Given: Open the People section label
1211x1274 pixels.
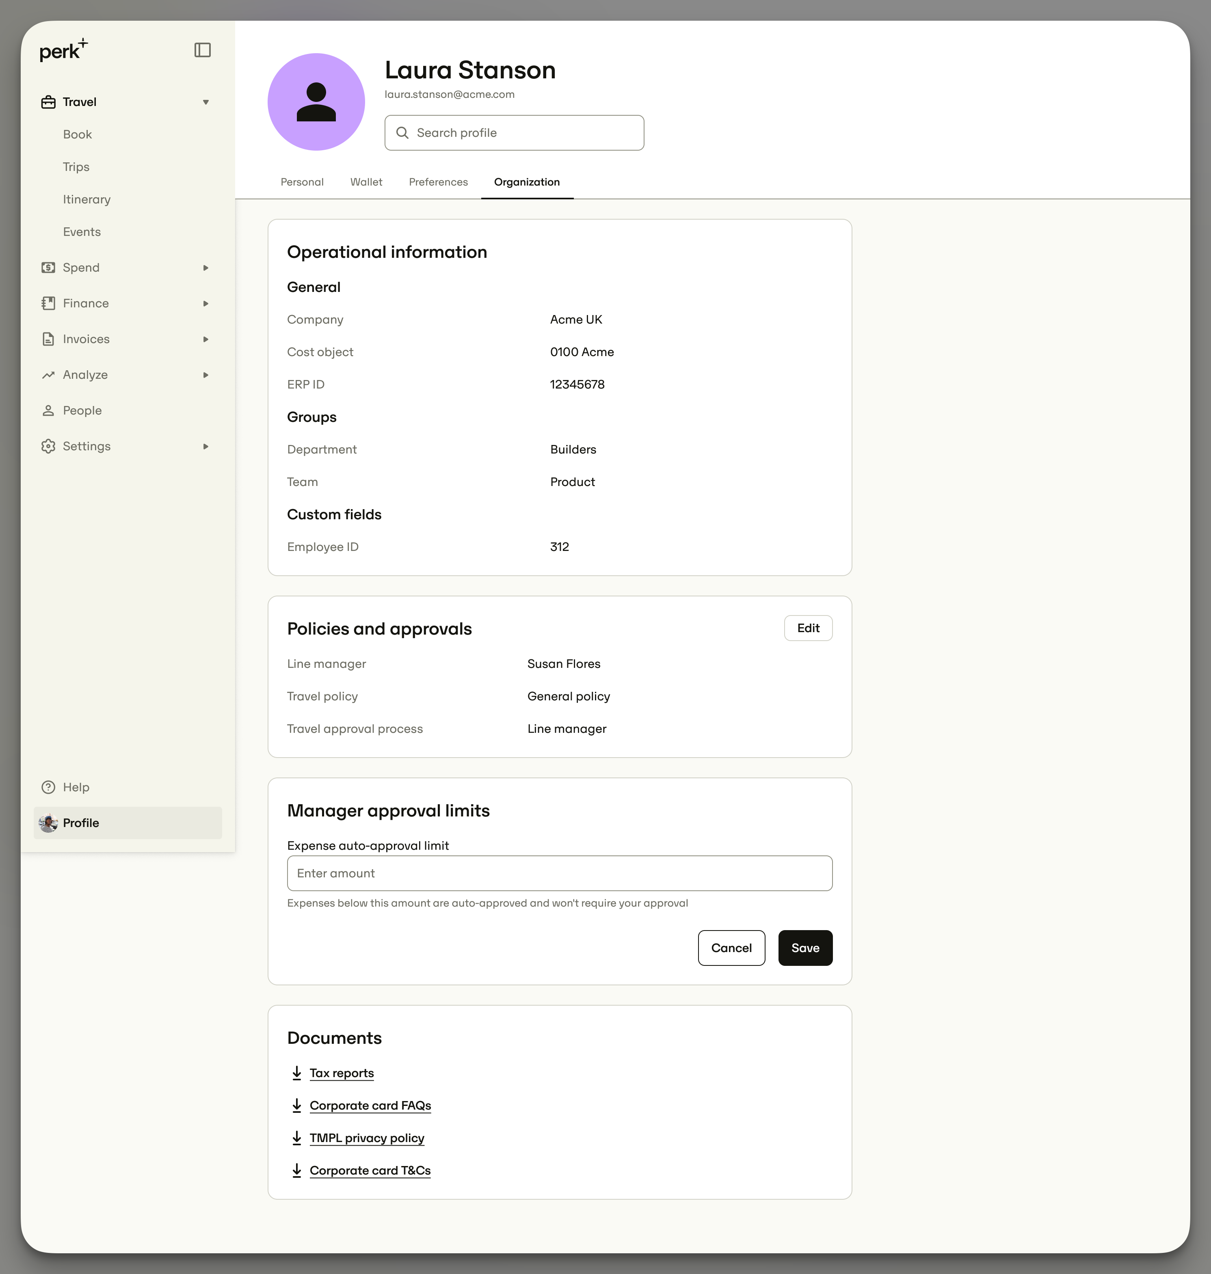Looking at the screenshot, I should [x=82, y=410].
